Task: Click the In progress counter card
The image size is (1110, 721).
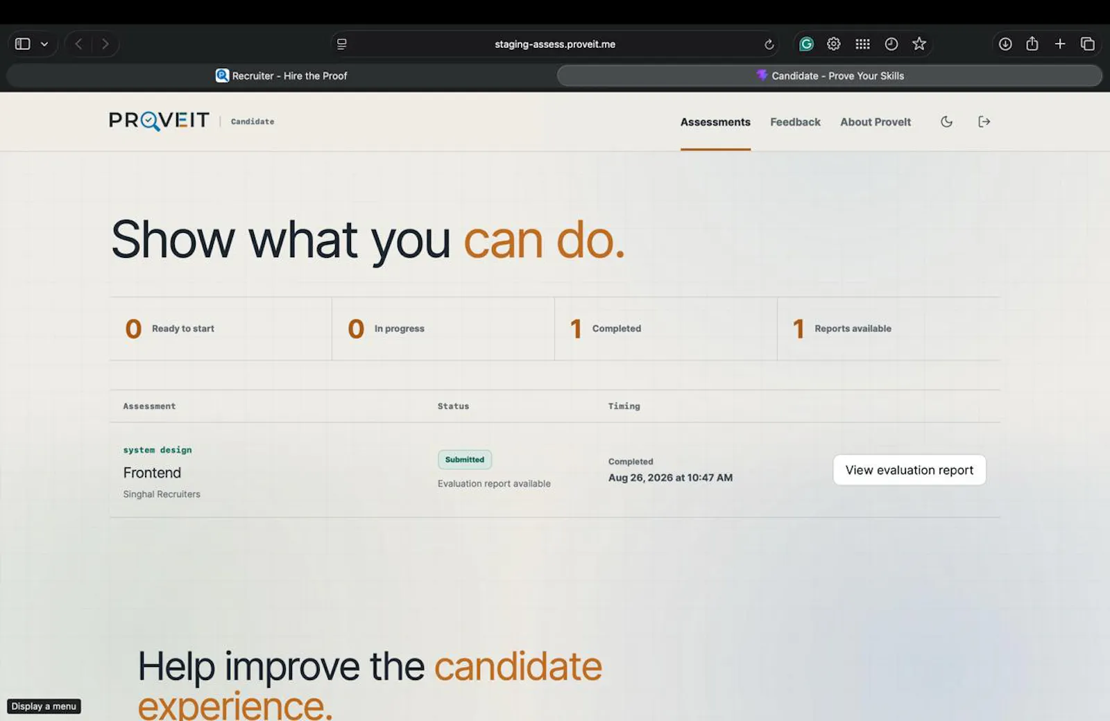Action: 443,329
